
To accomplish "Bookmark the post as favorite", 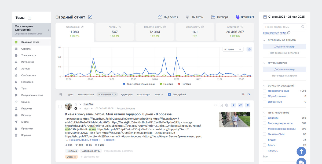I will click(x=221, y=105).
